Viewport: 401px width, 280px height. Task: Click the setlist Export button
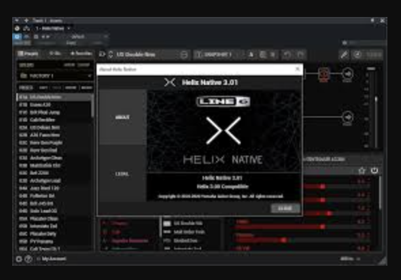[84, 65]
